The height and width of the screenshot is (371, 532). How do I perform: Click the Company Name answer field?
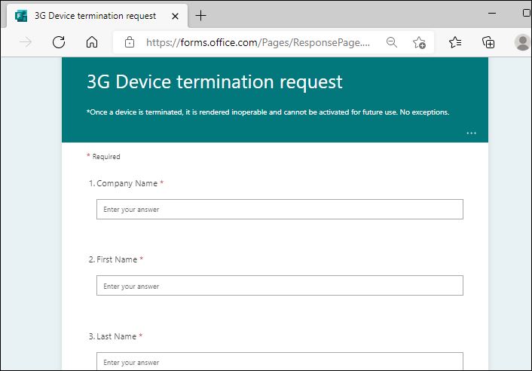click(280, 209)
